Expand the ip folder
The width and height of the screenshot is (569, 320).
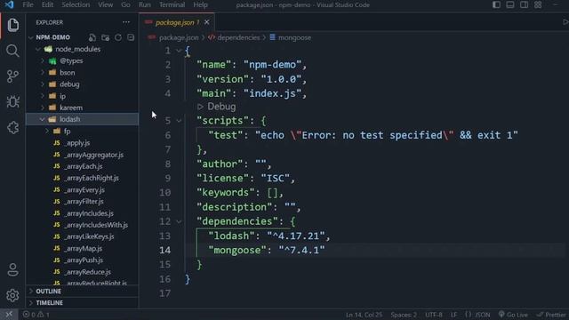click(x=43, y=96)
